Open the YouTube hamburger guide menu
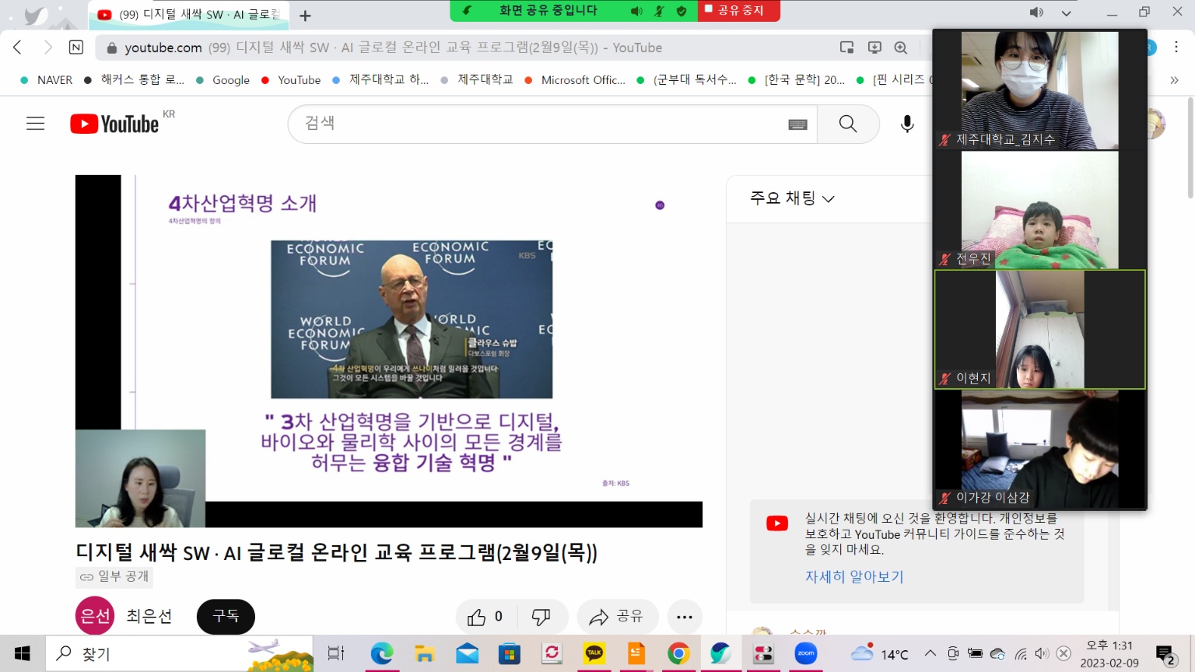 click(x=36, y=124)
